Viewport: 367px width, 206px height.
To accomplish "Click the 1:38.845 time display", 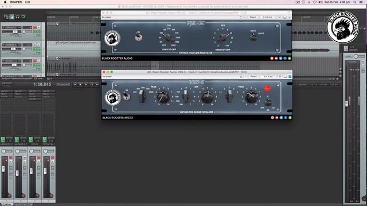I will pyautogui.click(x=42, y=85).
